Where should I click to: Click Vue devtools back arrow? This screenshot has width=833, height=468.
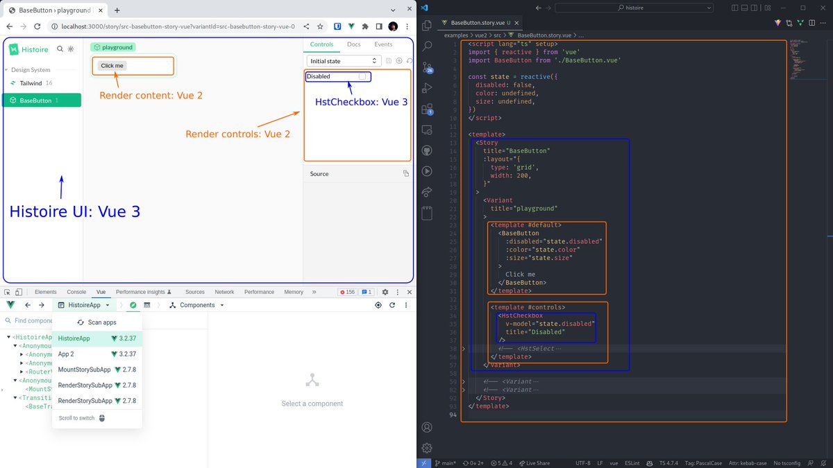28,305
